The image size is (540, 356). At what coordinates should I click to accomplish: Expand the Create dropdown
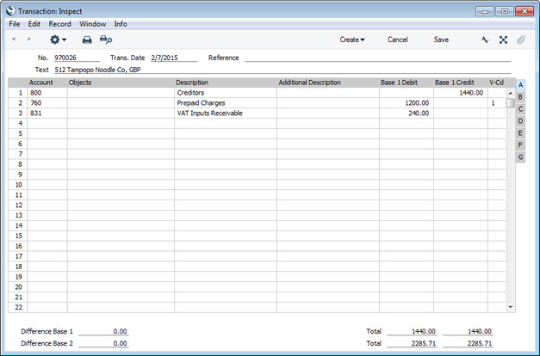point(352,40)
